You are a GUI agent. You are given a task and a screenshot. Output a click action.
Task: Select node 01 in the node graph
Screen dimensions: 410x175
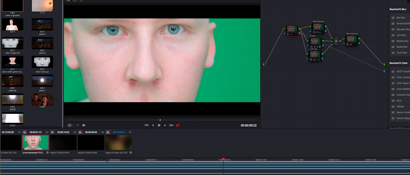(x=292, y=31)
